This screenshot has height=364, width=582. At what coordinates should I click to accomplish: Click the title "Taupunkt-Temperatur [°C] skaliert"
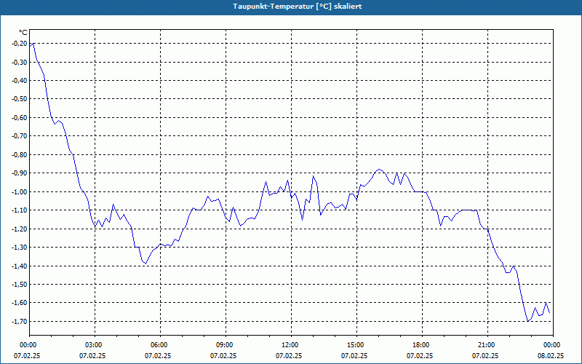[x=298, y=7]
